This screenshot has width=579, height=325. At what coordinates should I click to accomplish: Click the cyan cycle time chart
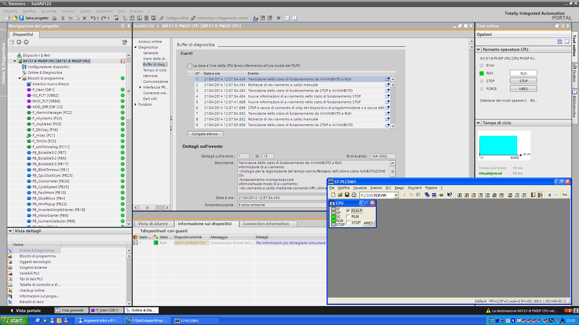point(498,145)
